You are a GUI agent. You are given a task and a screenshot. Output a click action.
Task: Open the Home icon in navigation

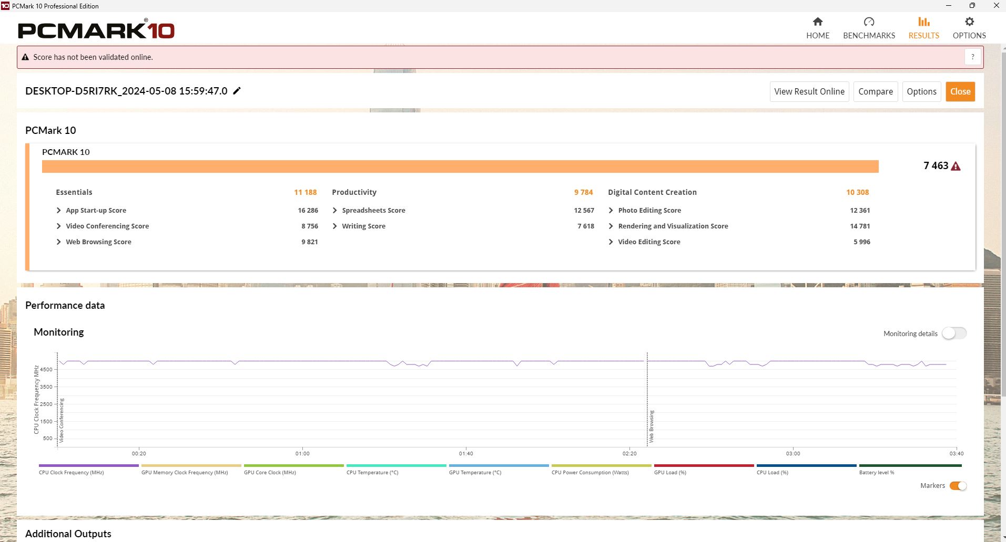pyautogui.click(x=818, y=22)
